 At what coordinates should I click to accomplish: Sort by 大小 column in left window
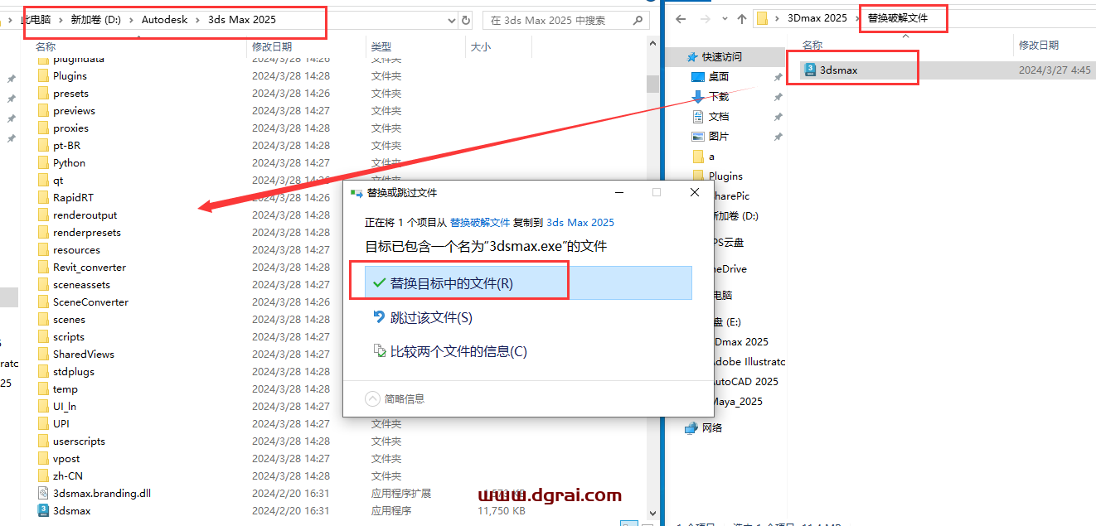pyautogui.click(x=481, y=47)
